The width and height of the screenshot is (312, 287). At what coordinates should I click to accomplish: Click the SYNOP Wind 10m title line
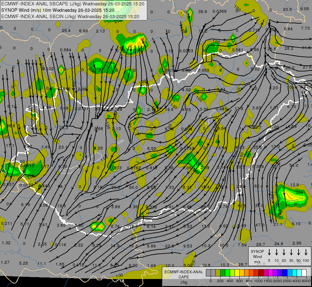click(x=58, y=10)
